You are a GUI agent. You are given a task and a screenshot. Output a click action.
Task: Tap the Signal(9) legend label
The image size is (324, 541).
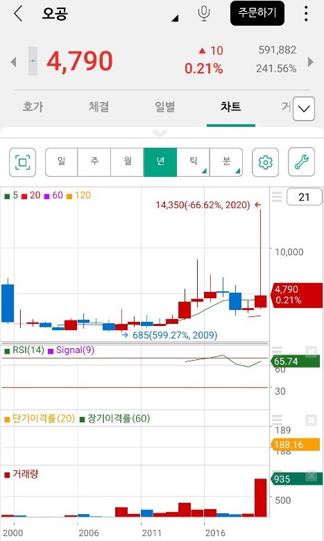pos(71,350)
